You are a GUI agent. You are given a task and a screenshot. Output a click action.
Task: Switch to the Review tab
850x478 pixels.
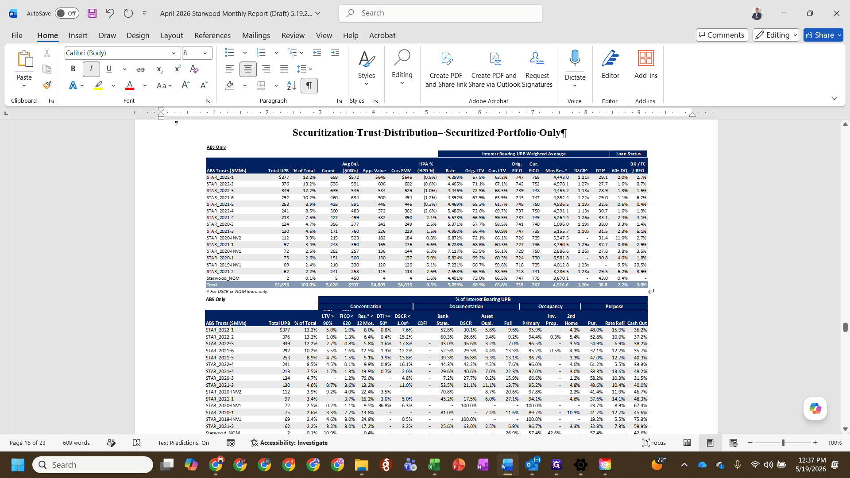point(293,35)
